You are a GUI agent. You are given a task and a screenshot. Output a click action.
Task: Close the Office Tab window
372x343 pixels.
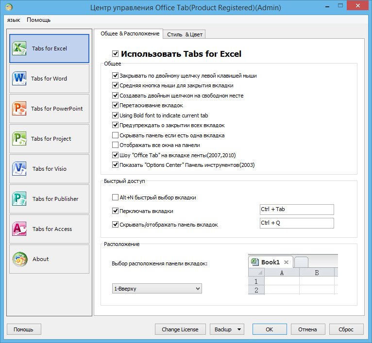(358, 6)
